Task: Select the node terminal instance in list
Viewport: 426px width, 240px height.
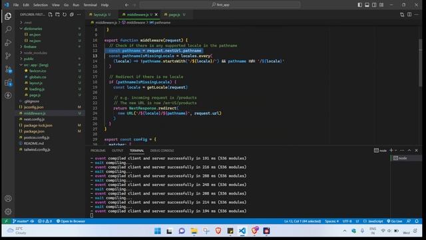Action: point(406,158)
